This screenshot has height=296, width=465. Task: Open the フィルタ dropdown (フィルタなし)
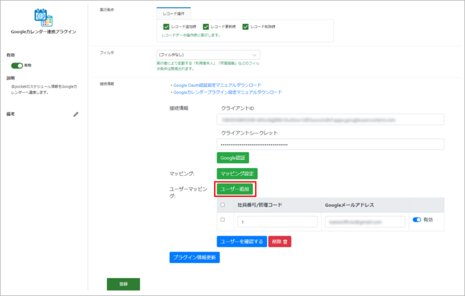click(x=208, y=55)
